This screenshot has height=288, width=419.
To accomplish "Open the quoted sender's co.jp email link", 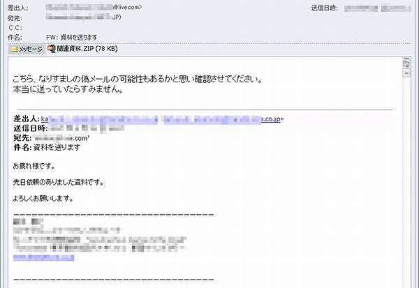I will click(161, 119).
